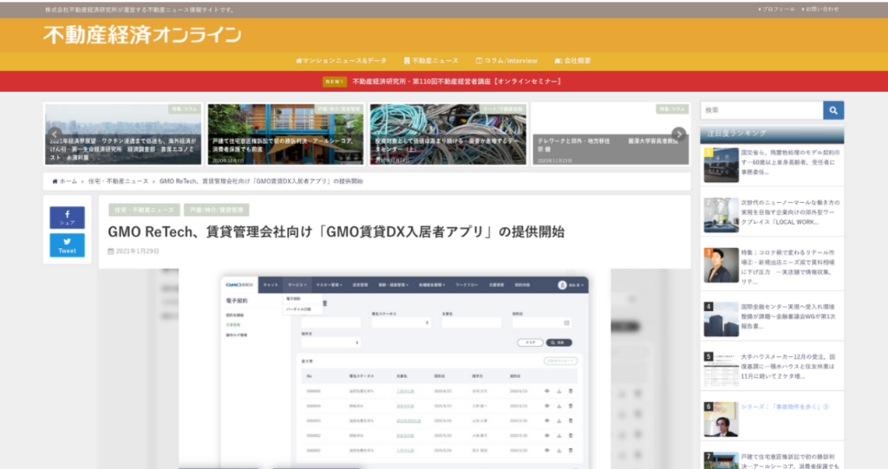Click the 戸建/仲介/賃貸管理 category tag
888x469 pixels.
[217, 210]
